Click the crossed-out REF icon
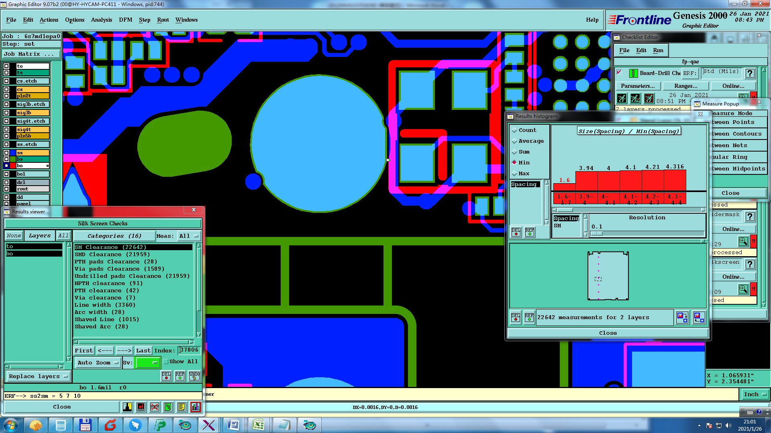This screenshot has width=771, height=433. 155,407
